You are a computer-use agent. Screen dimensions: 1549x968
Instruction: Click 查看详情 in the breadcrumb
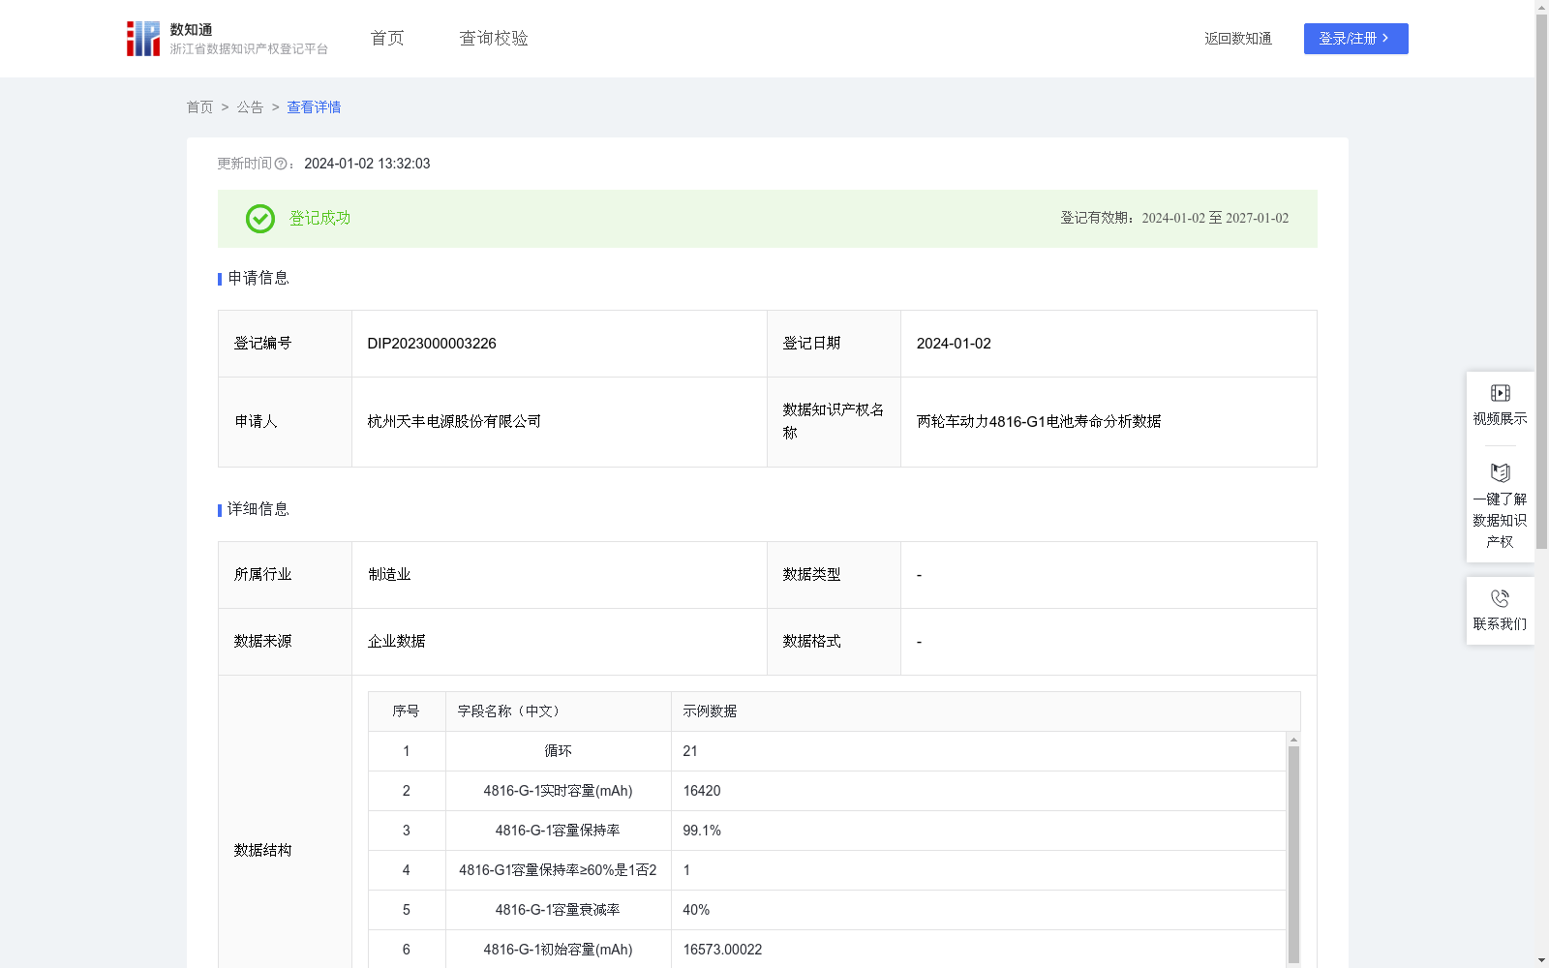click(314, 107)
